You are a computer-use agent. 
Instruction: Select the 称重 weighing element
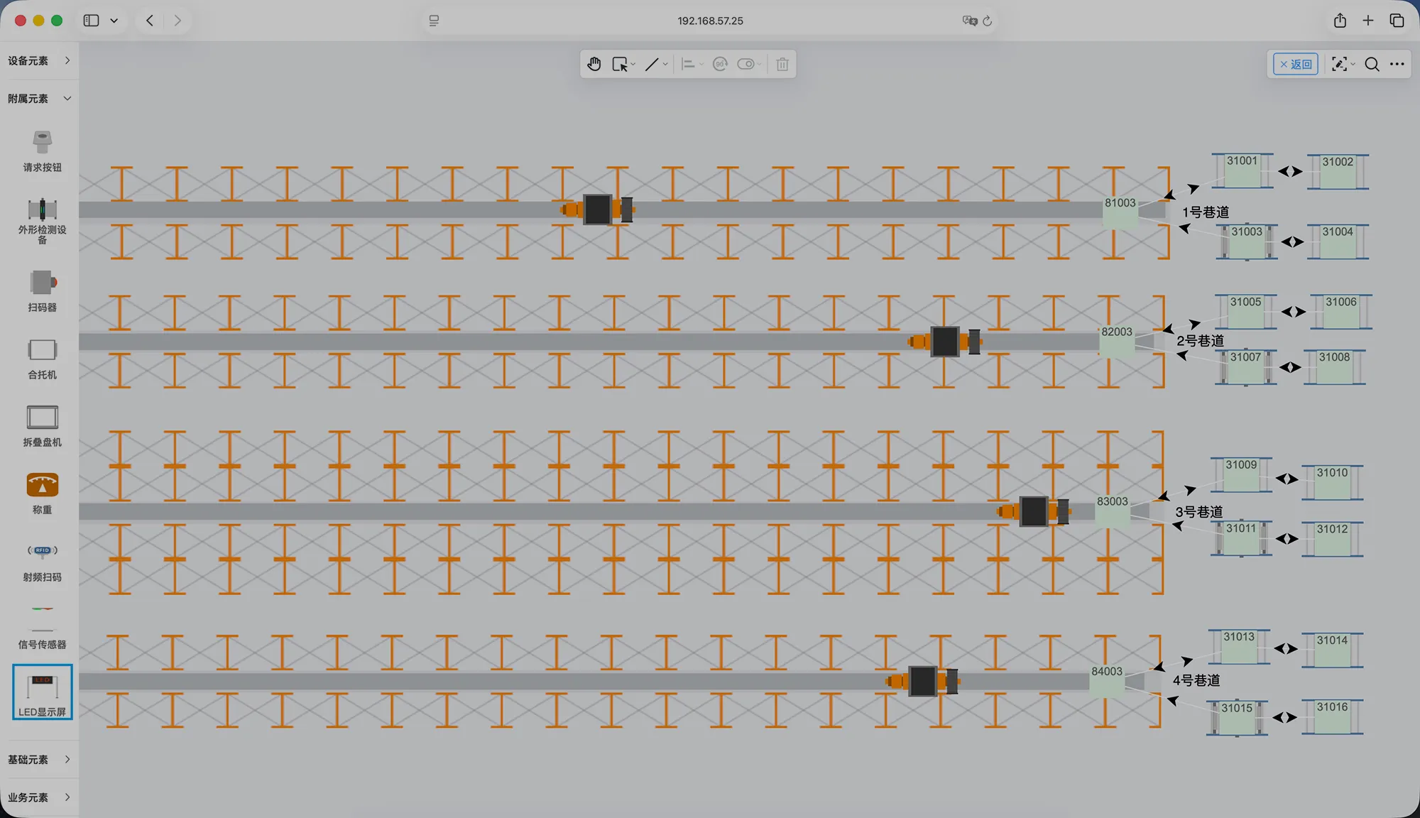click(42, 493)
